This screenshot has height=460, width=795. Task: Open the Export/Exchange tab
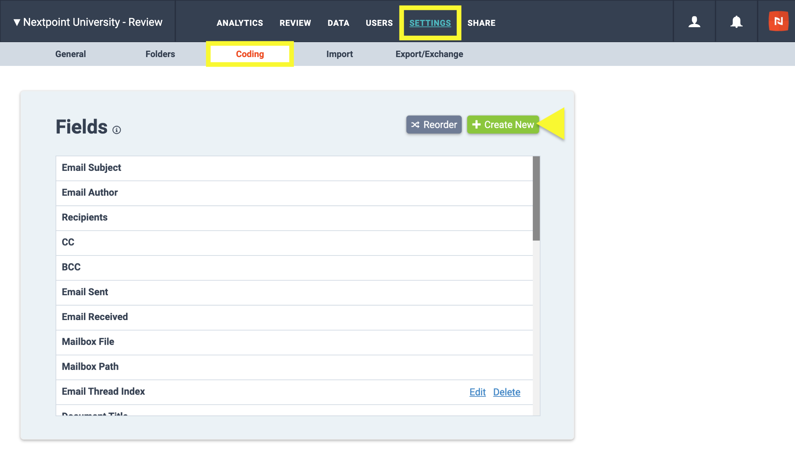tap(429, 54)
